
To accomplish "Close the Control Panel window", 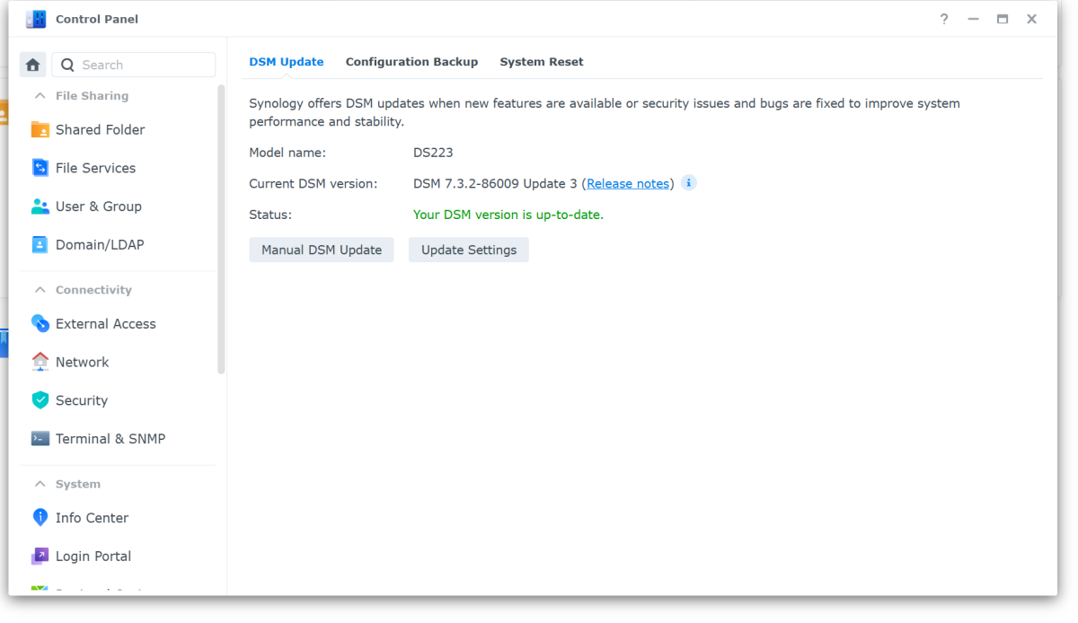I will coord(1032,19).
